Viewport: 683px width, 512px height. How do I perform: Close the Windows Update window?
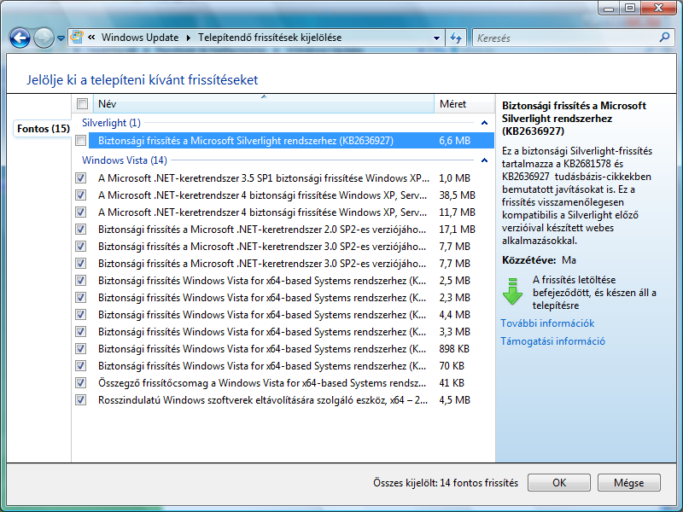pos(658,8)
